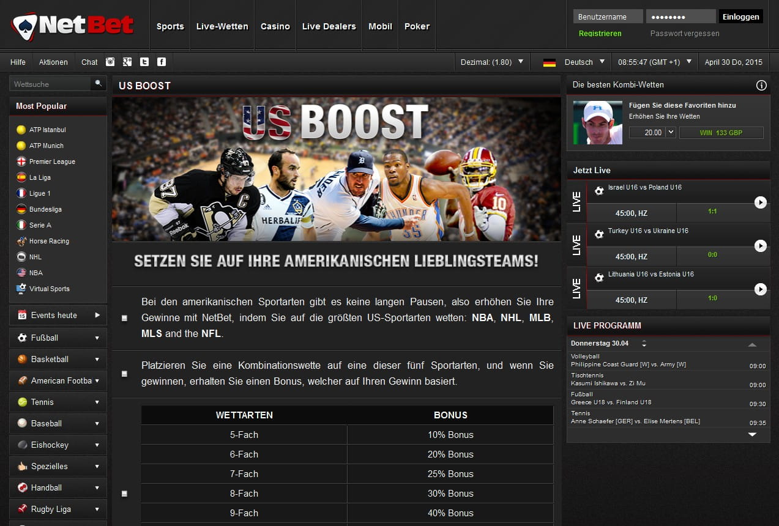The image size is (779, 526).
Task: Open the Chat link
Action: click(89, 62)
